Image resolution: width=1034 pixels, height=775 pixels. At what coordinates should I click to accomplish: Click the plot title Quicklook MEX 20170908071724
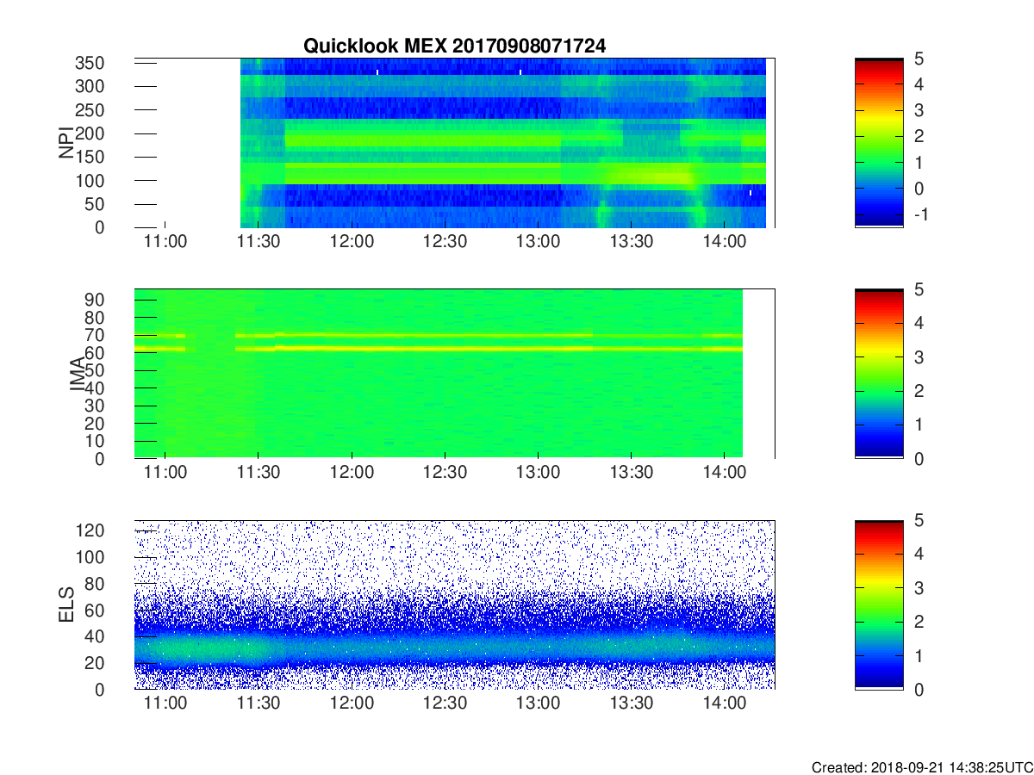point(454,46)
